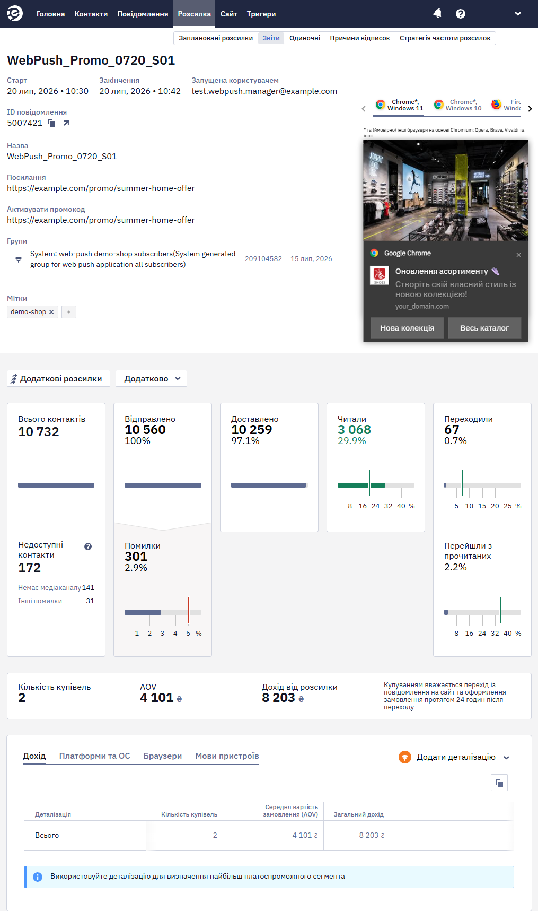Click the orange detail filter icon

pos(405,757)
